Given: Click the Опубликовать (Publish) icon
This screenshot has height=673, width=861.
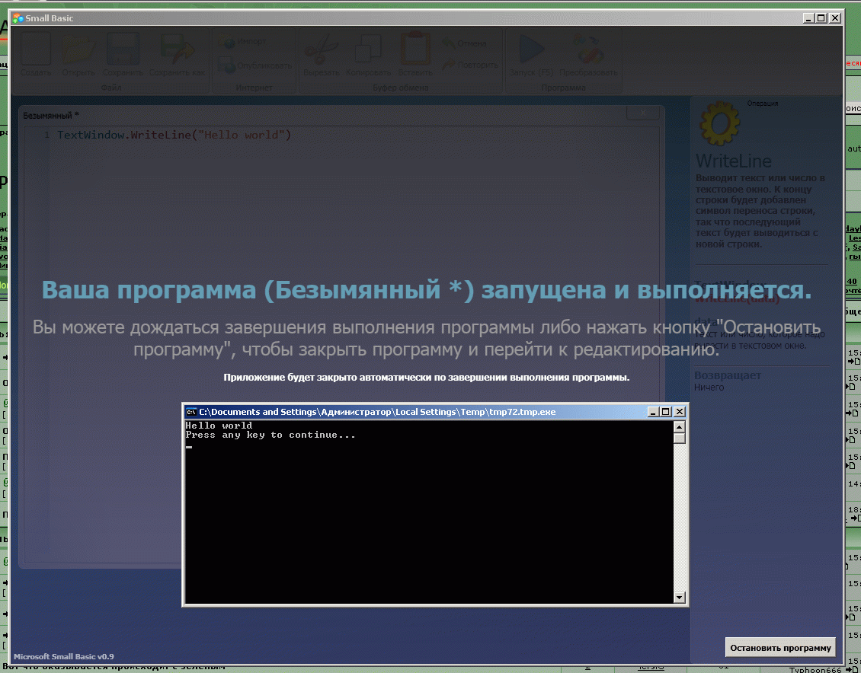Looking at the screenshot, I should coord(226,65).
